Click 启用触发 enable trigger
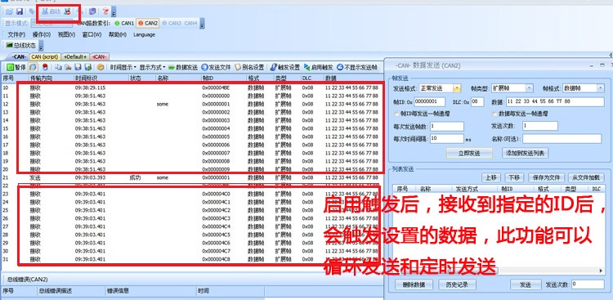The height and width of the screenshot is (300, 613). point(319,67)
